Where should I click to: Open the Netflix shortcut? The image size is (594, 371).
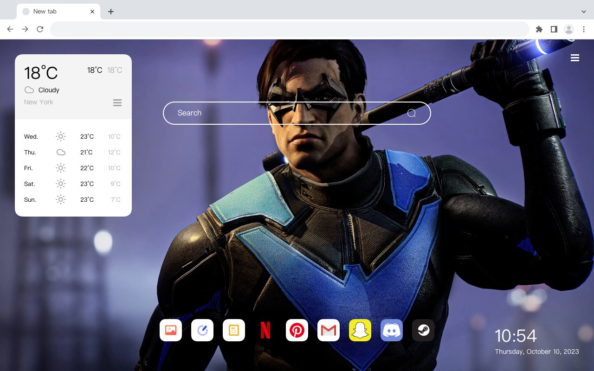tap(265, 330)
